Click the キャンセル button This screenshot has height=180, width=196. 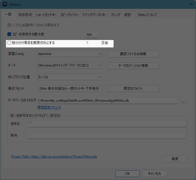[x=155, y=174]
